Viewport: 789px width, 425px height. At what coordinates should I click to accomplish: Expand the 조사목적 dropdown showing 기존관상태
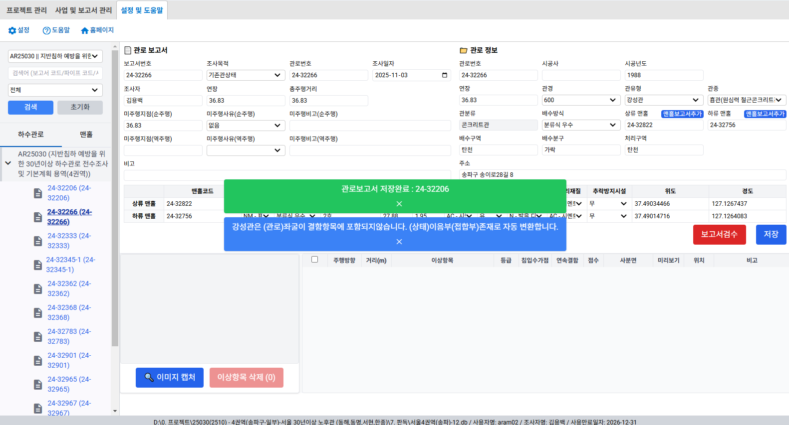point(246,75)
